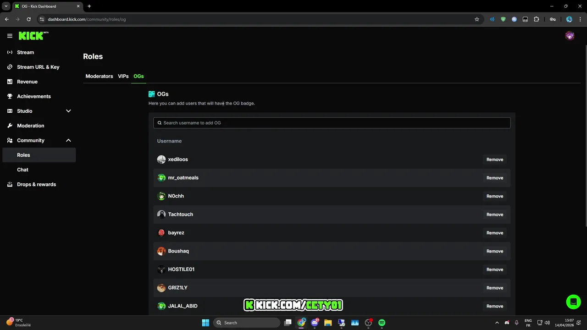Remove mr_oatmeals from OGs
The width and height of the screenshot is (587, 330).
click(494, 178)
